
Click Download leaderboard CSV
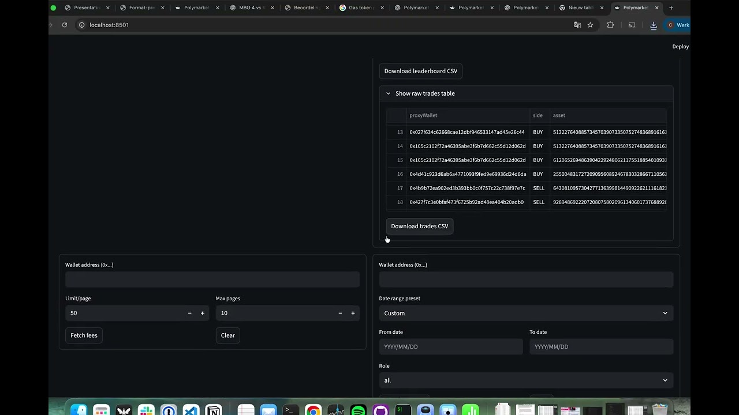click(x=421, y=71)
